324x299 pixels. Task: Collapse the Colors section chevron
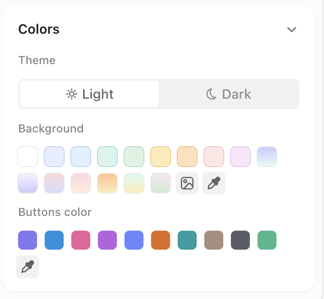coord(292,29)
